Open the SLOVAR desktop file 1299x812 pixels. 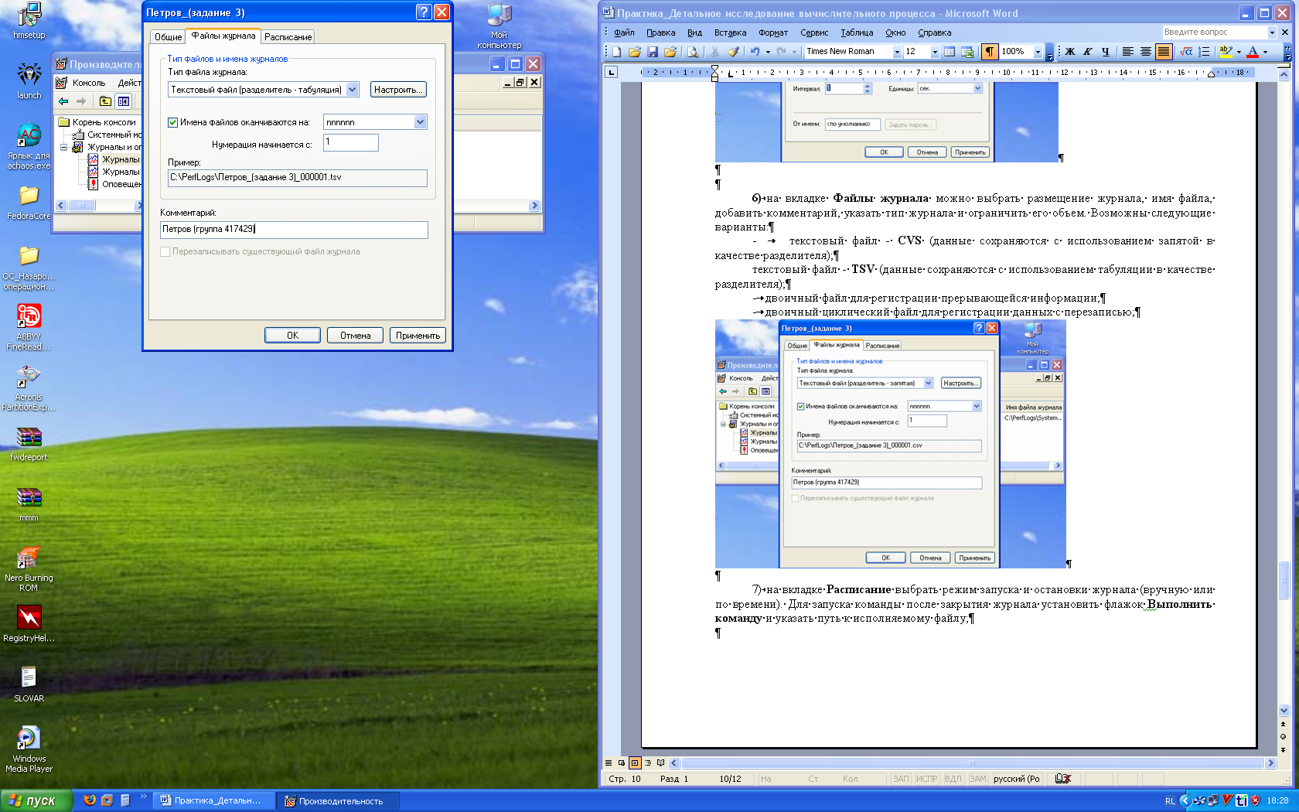[x=29, y=684]
